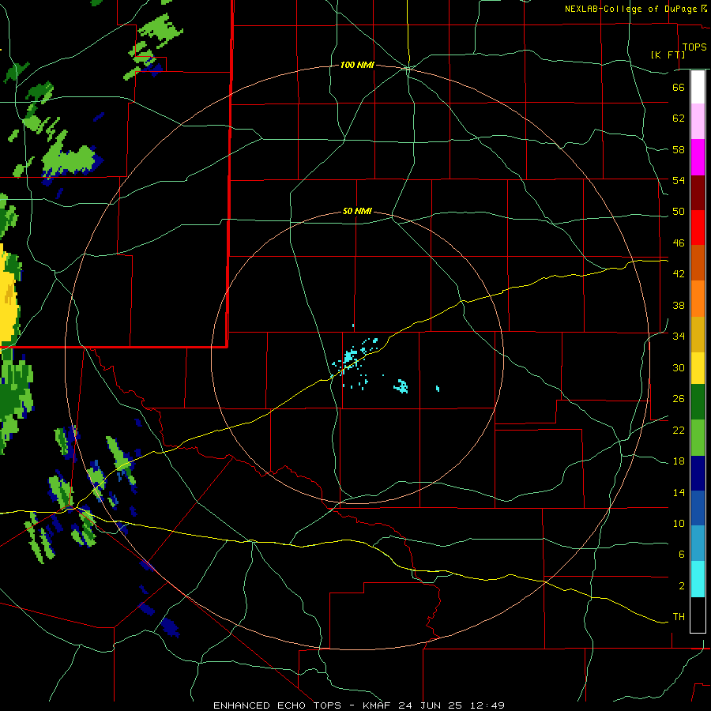Screen dimensions: 711x711
Task: Click the "100 NMI" range ring label
Action: (357, 66)
